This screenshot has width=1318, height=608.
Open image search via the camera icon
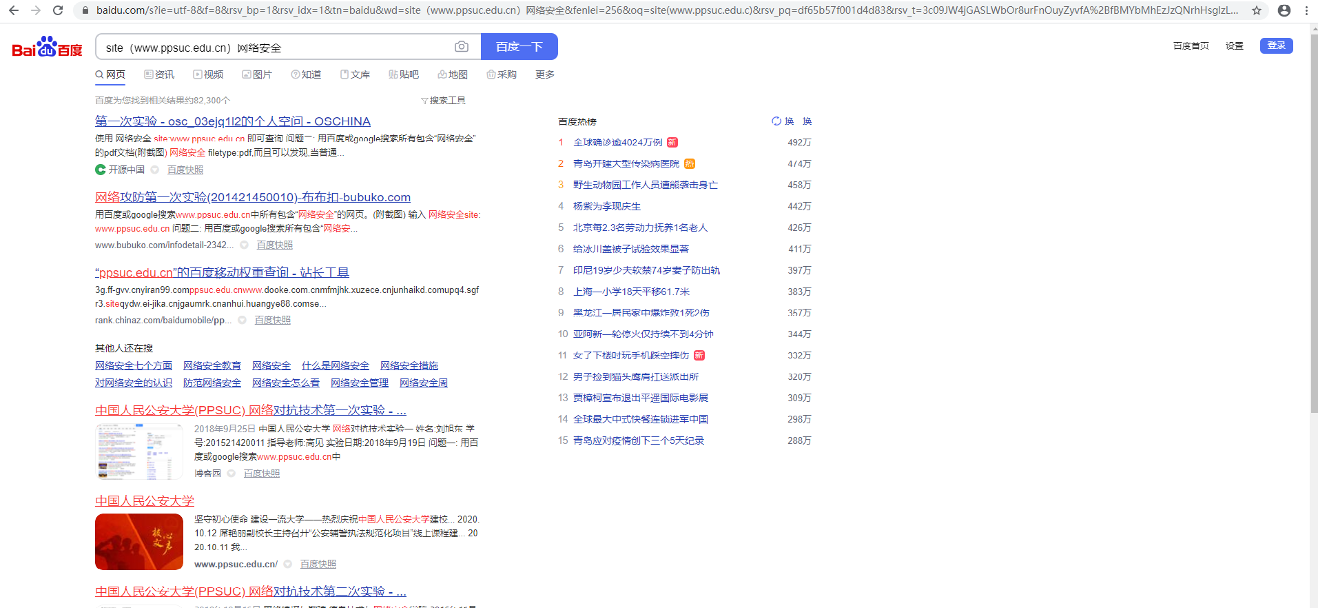(x=462, y=46)
